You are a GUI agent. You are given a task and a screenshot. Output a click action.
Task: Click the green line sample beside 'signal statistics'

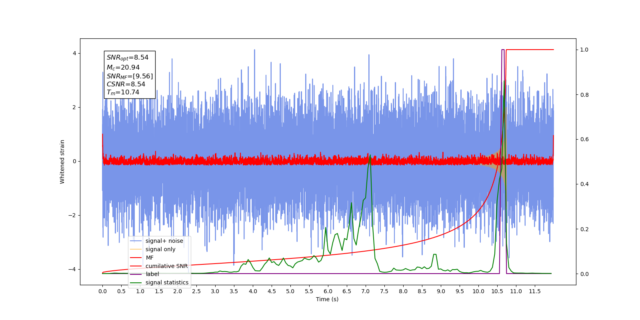point(136,282)
